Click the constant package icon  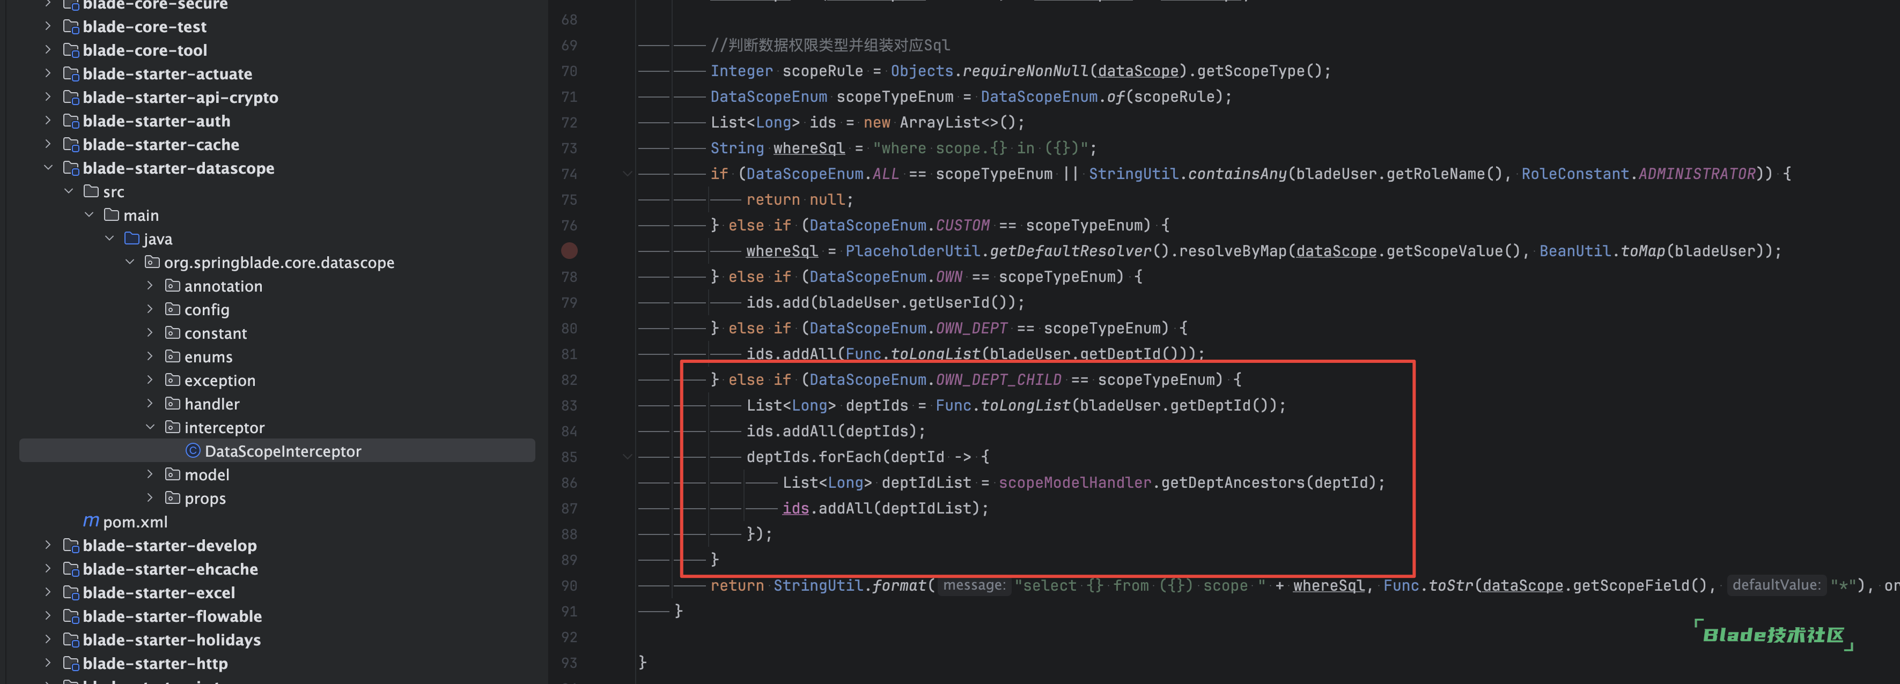[x=173, y=332]
